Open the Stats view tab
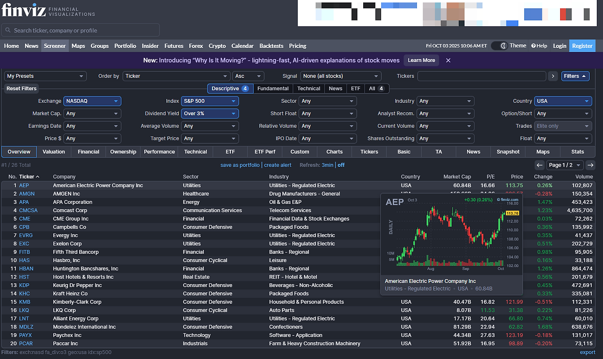The height and width of the screenshot is (359, 603). tap(578, 152)
